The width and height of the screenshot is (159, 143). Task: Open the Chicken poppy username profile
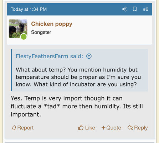tap(52, 24)
